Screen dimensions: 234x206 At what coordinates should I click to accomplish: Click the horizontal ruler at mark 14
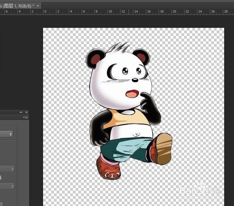(136, 12)
